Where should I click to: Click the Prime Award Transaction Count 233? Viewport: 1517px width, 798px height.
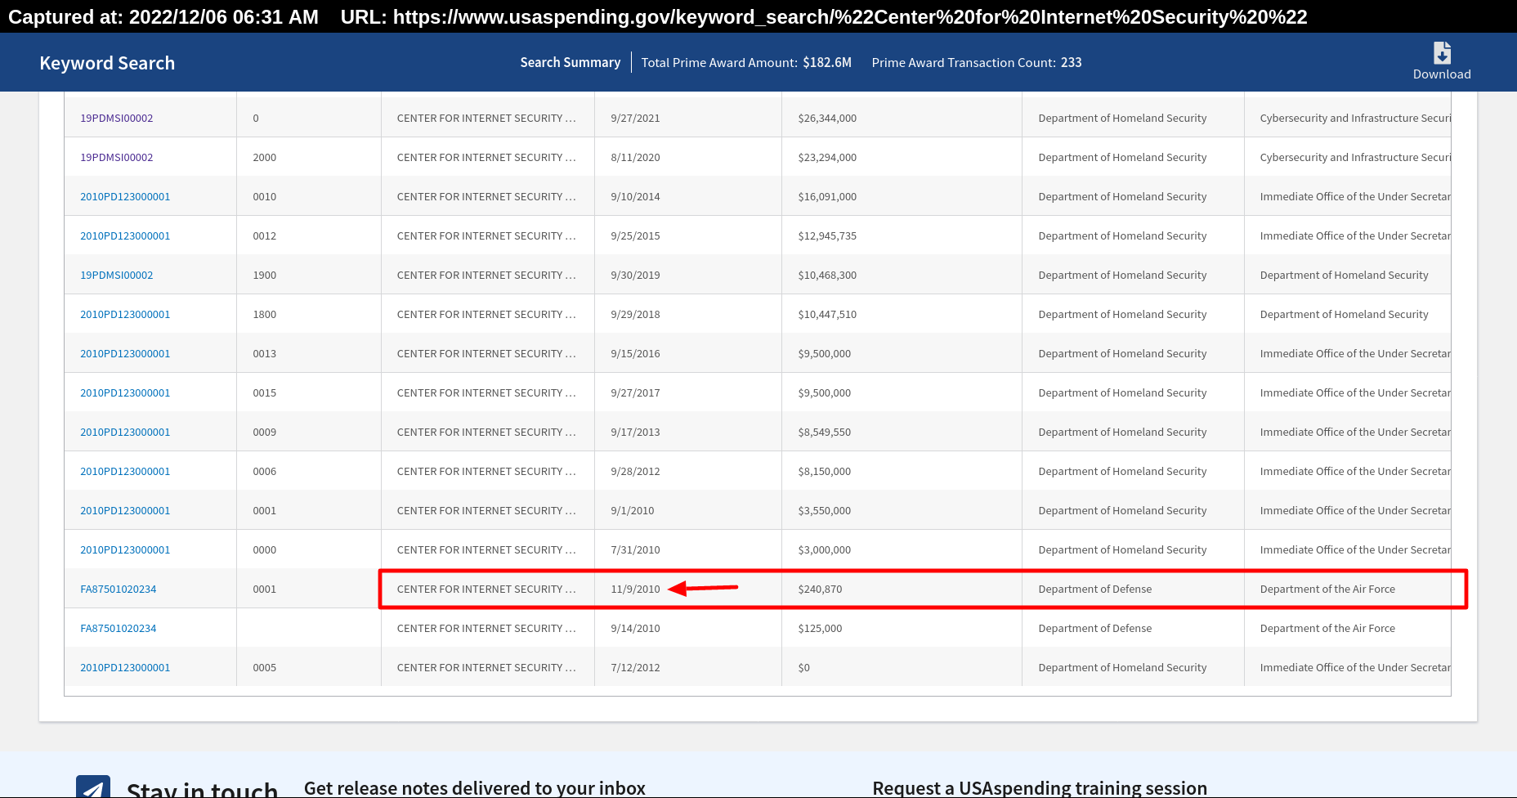[977, 62]
